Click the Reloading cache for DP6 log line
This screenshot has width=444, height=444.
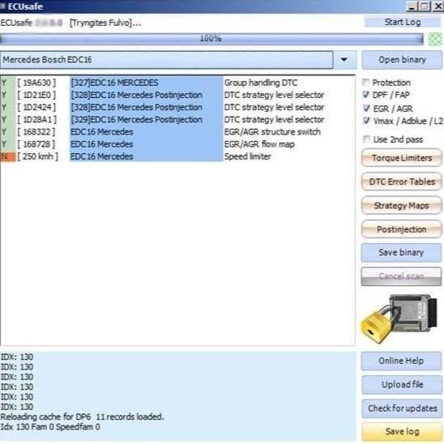click(x=82, y=416)
